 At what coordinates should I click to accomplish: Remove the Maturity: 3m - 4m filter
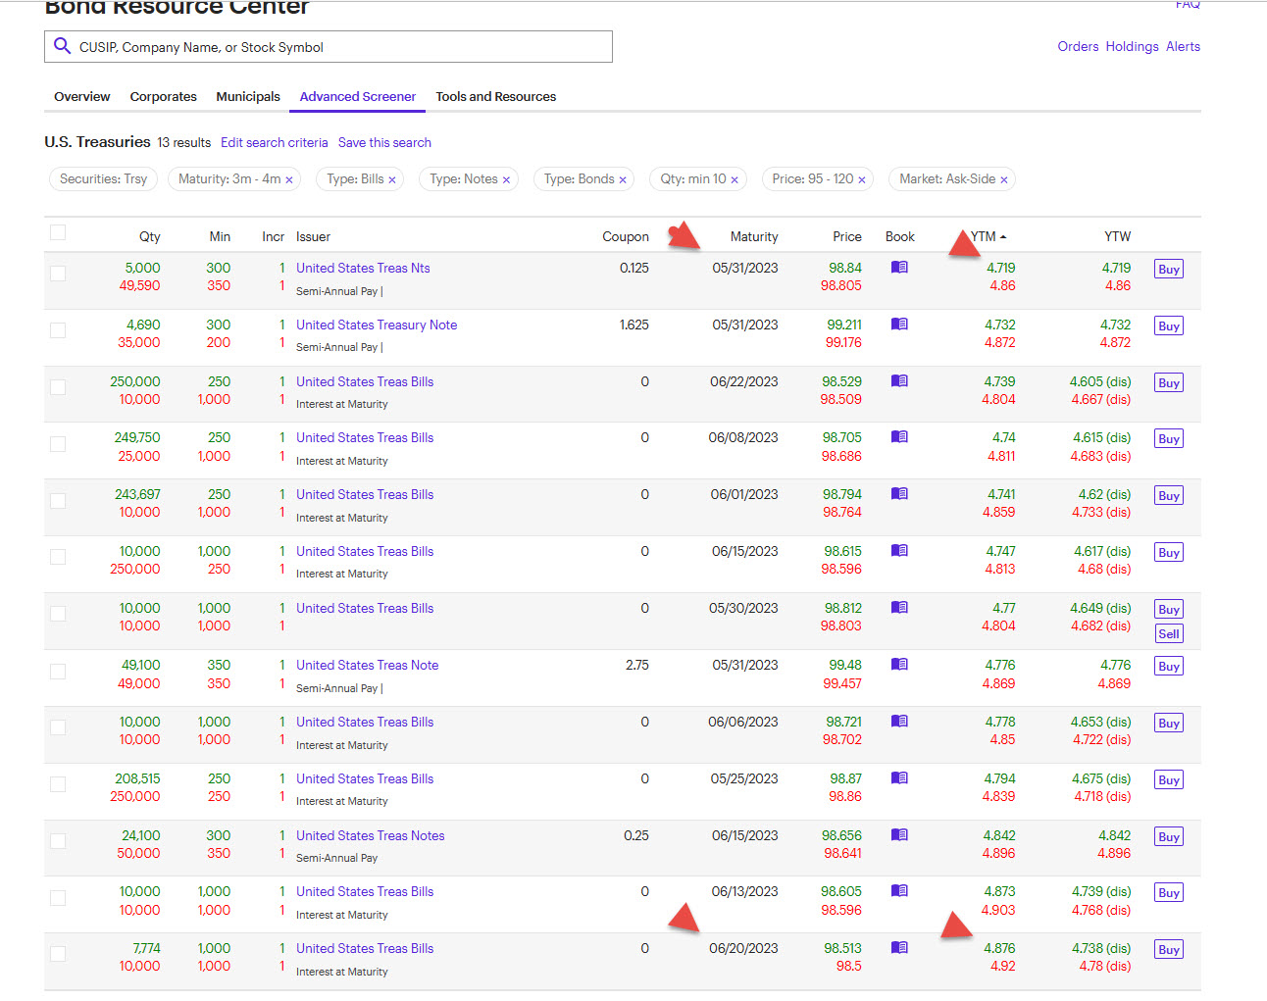pos(289,180)
